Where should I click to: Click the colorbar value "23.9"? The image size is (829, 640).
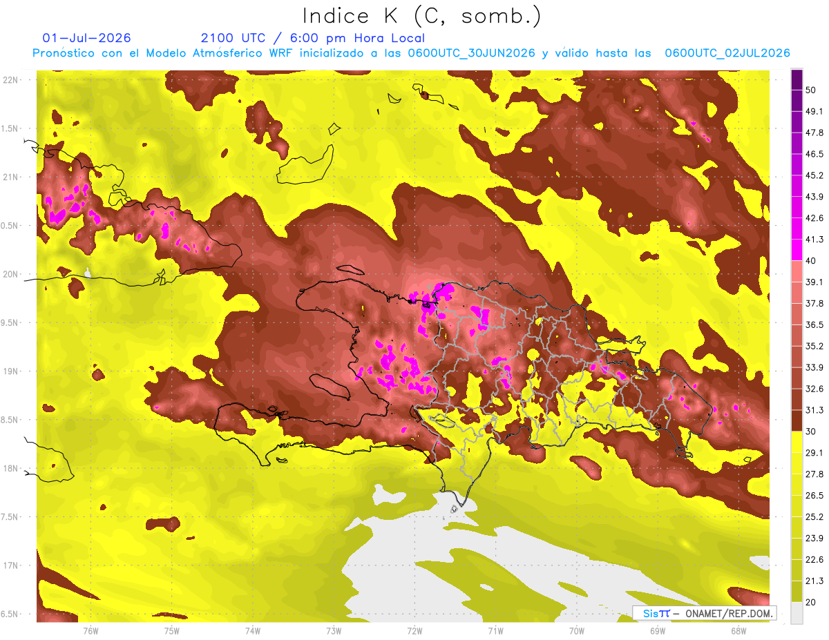pos(815,538)
